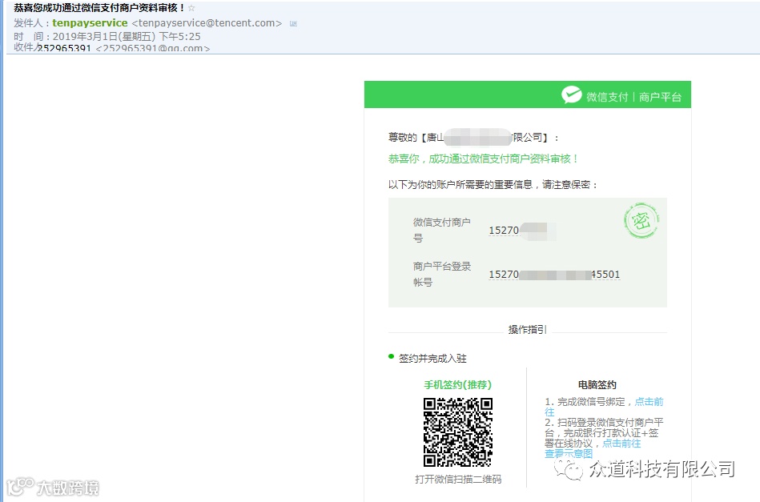Click the 电脑签约 heading
The width and height of the screenshot is (760, 502).
tap(597, 385)
